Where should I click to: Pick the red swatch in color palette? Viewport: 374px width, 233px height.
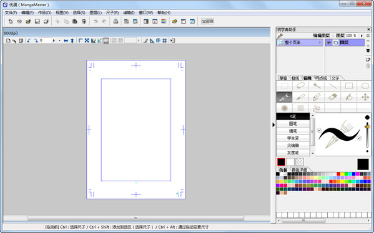(338, 174)
